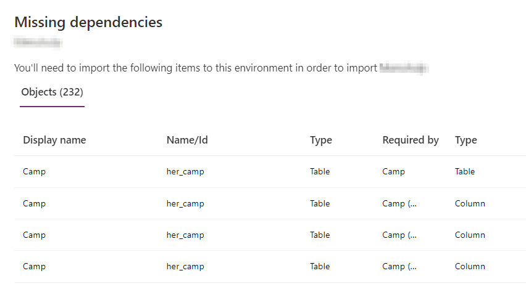
Task: Click truncated Camp (… in fourth row
Action: 399,267
